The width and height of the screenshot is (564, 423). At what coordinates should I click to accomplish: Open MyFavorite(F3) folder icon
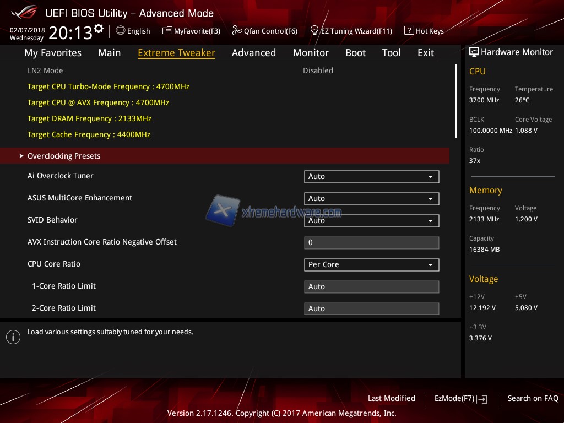coord(167,31)
